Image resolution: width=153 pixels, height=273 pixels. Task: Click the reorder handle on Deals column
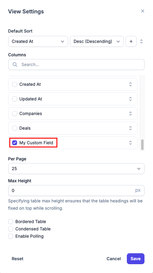coord(130,128)
